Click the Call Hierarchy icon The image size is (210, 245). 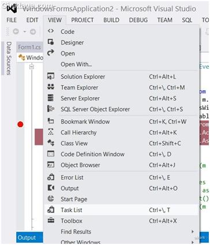pyautogui.click(x=51, y=132)
